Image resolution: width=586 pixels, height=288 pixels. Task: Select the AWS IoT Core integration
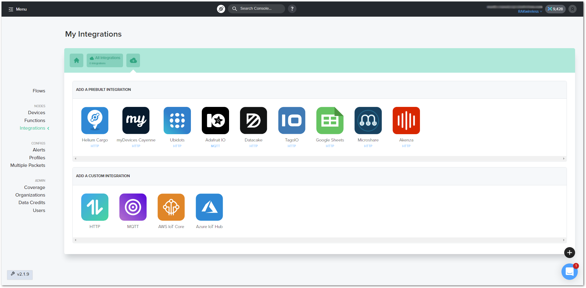(171, 207)
